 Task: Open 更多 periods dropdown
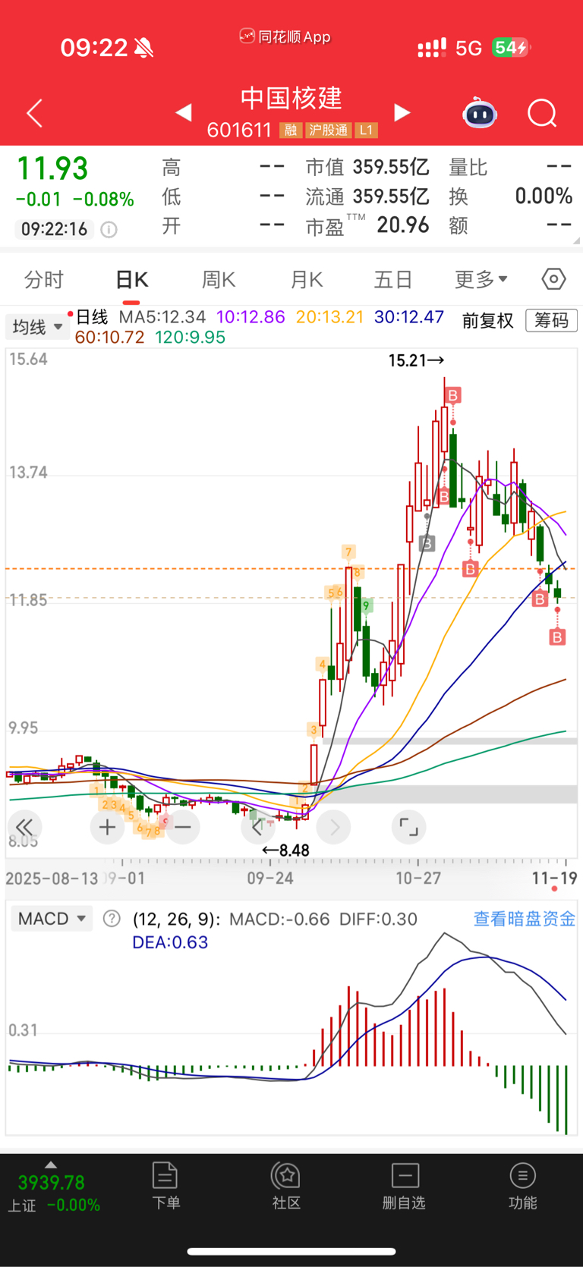coord(481,279)
